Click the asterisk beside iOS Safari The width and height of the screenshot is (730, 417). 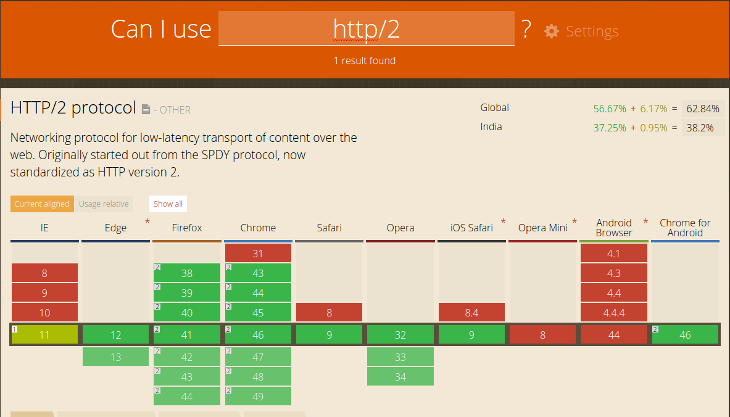[x=503, y=221]
